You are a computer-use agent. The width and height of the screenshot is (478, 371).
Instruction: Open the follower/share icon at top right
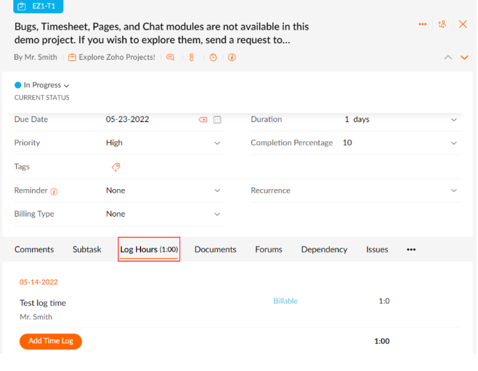(442, 24)
